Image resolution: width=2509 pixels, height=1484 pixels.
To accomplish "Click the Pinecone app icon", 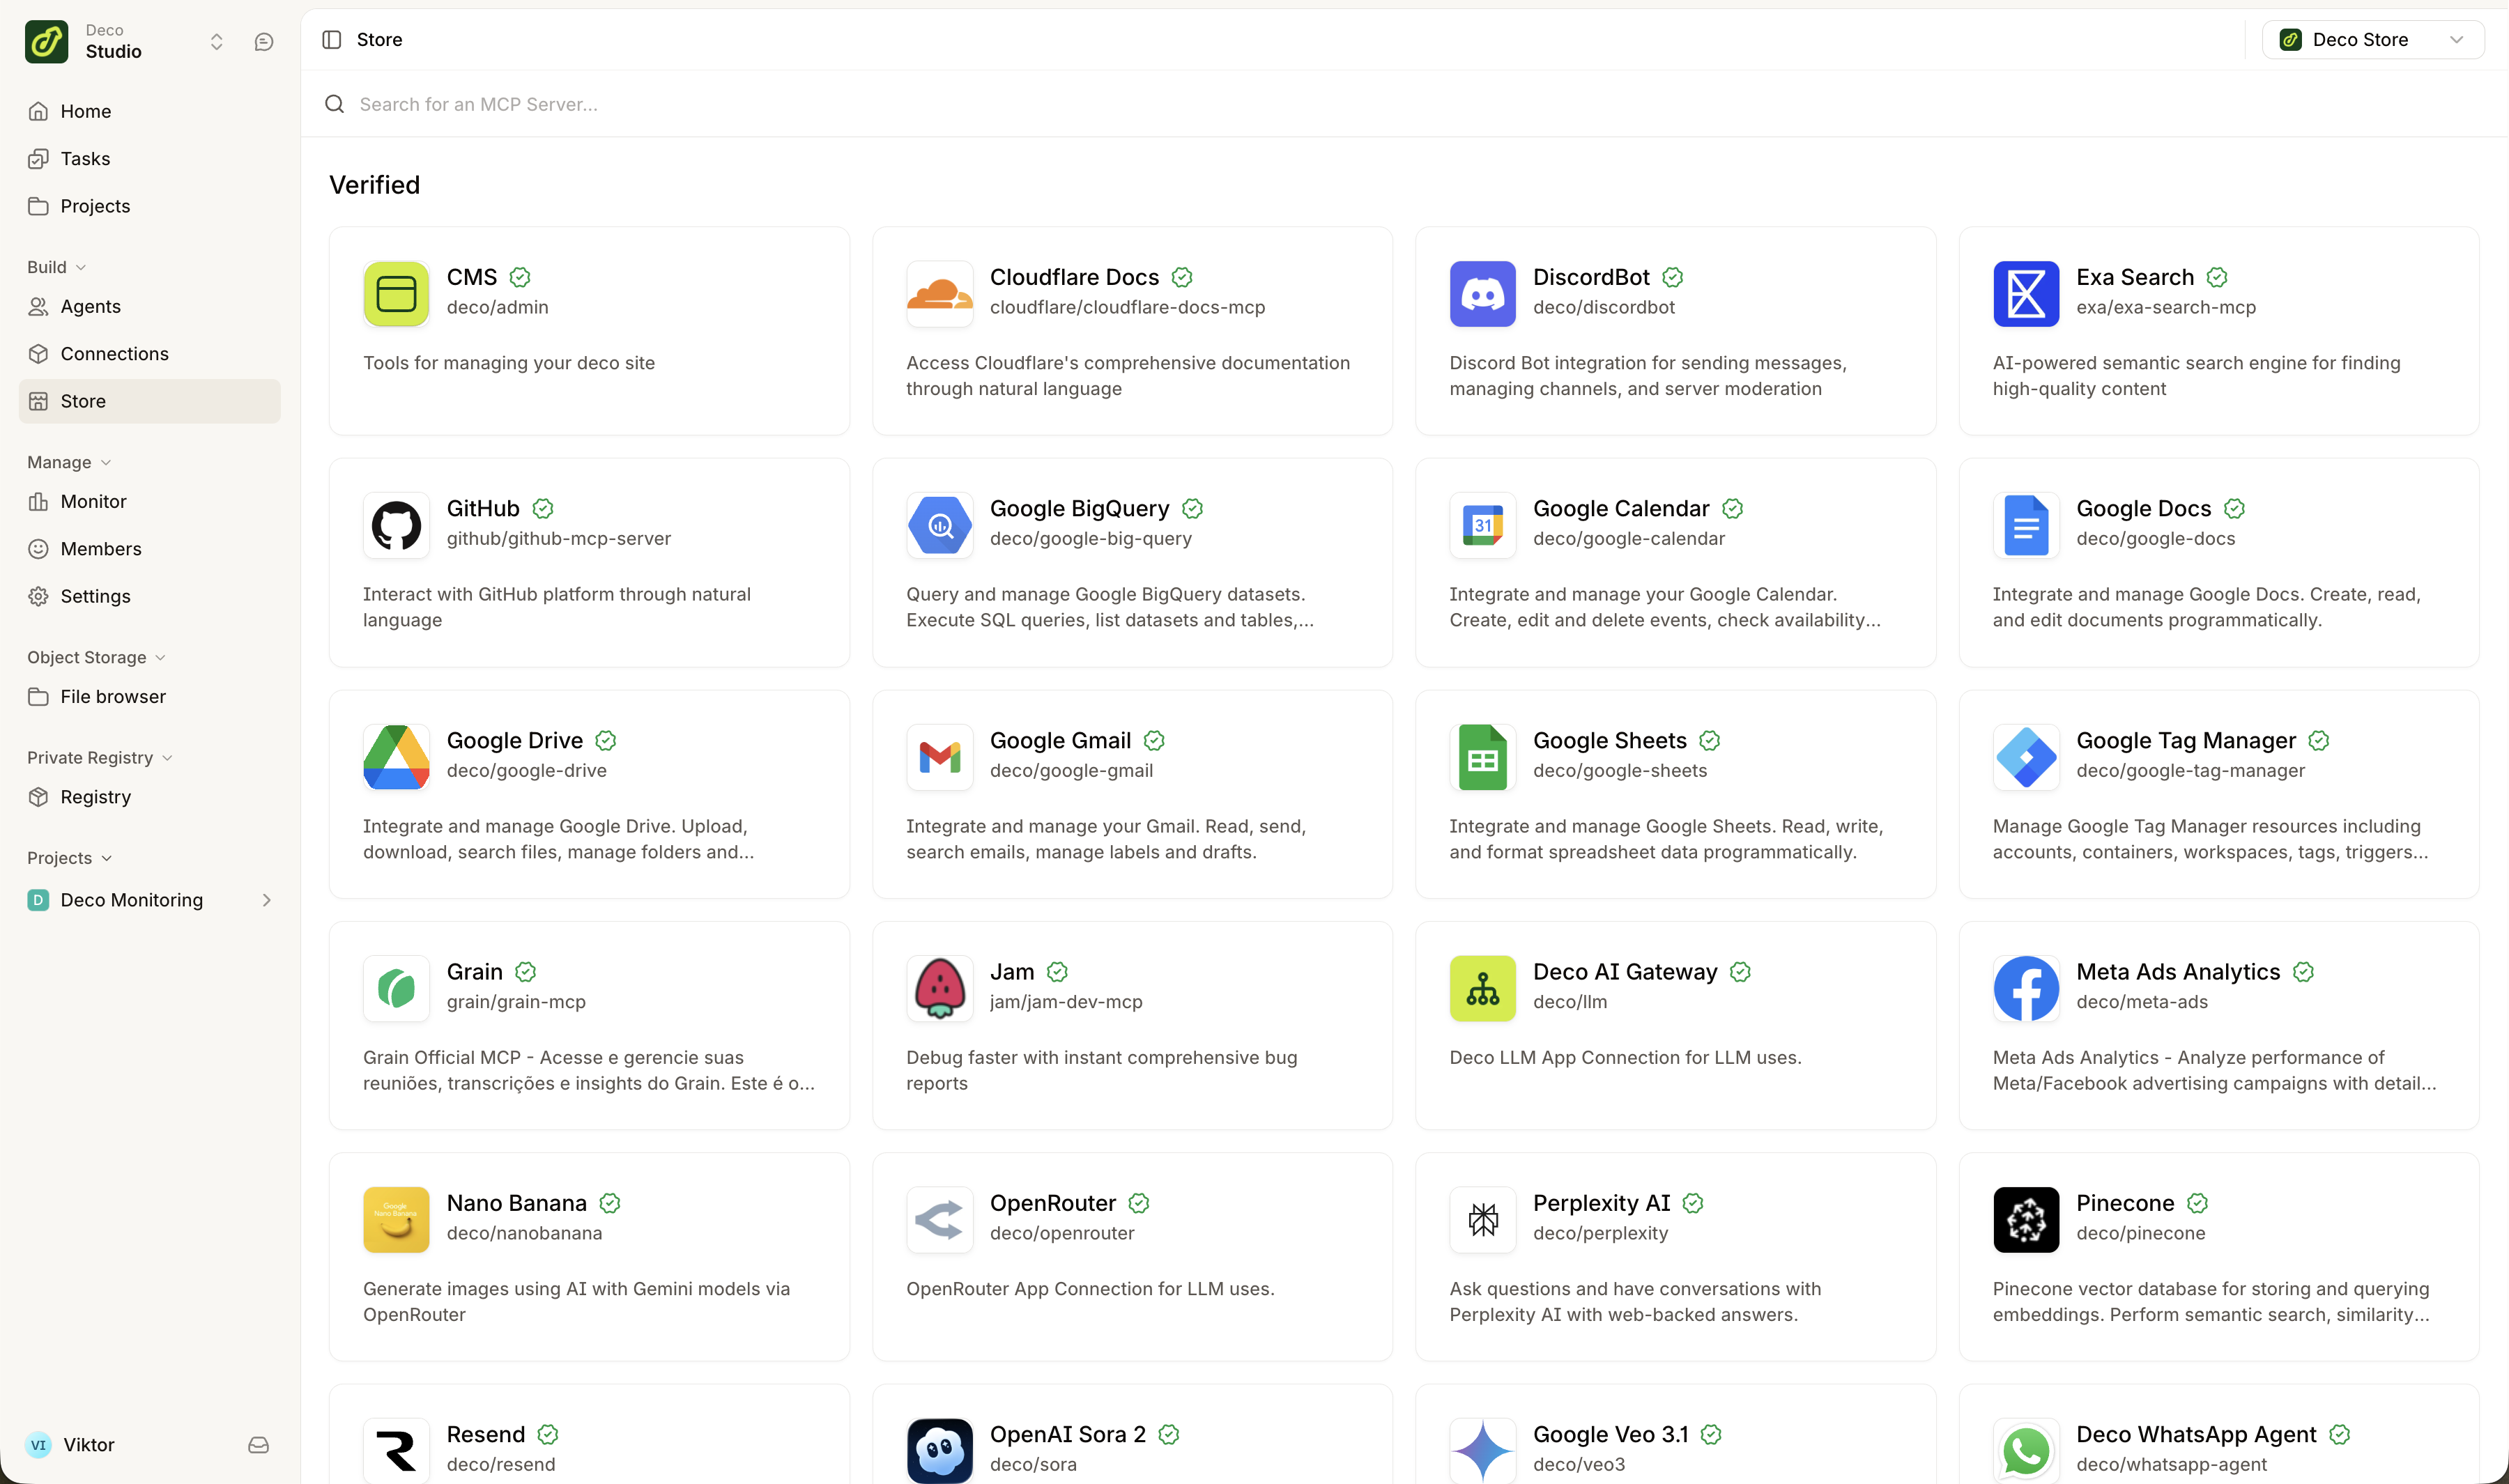I will tap(2025, 1220).
